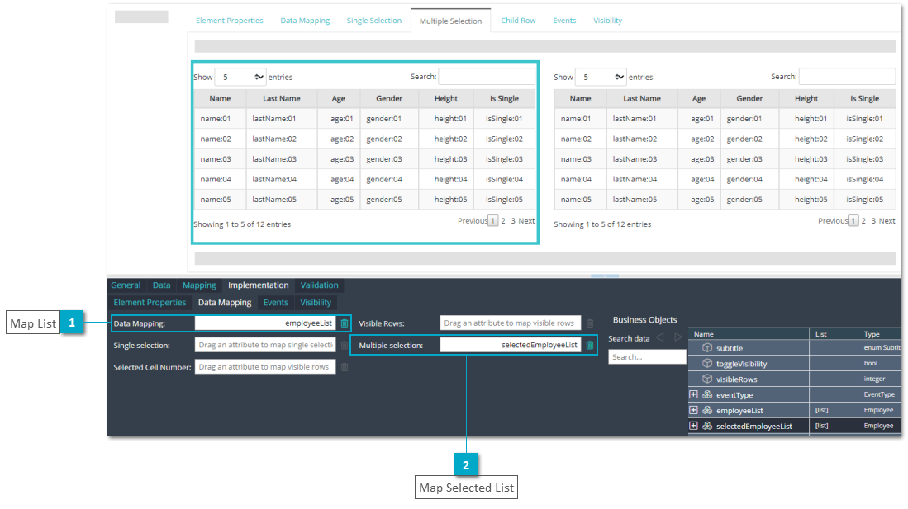Delete the employeeList Data Mapping with trash icon
The width and height of the screenshot is (908, 509).
point(345,323)
